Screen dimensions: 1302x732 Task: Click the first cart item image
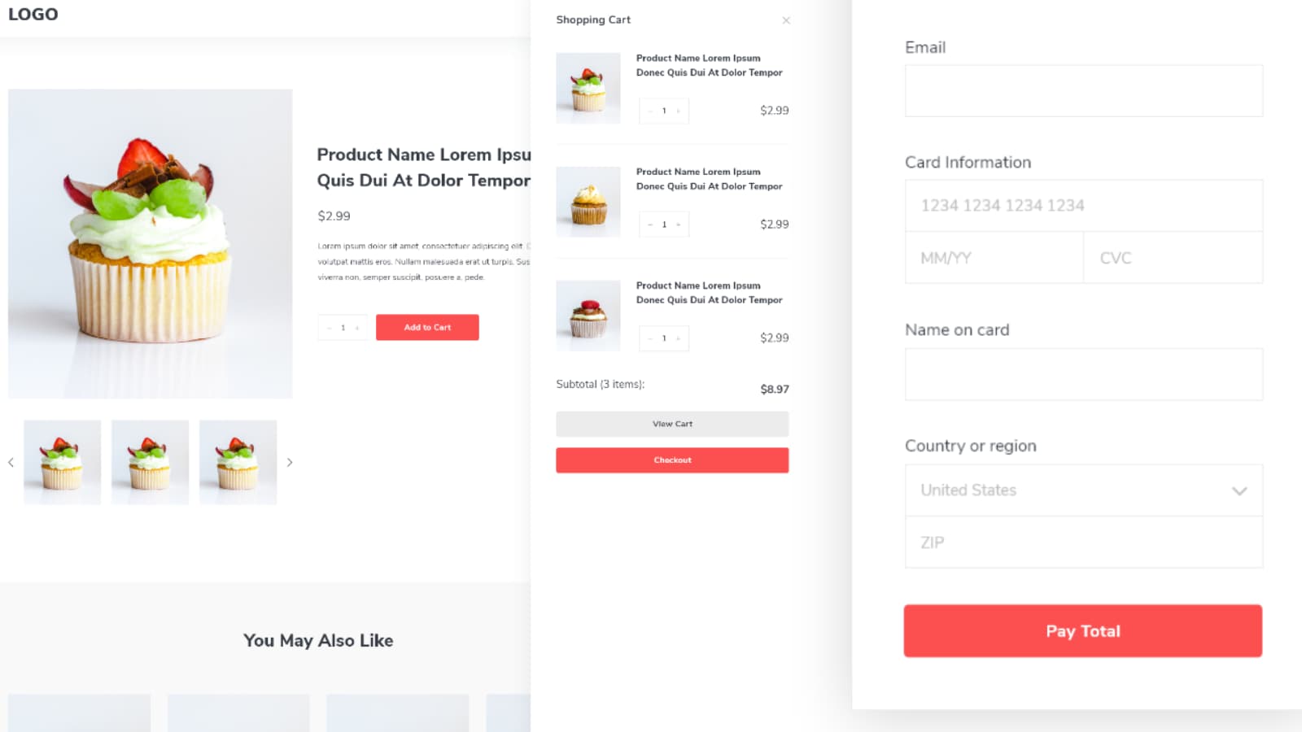(x=588, y=88)
